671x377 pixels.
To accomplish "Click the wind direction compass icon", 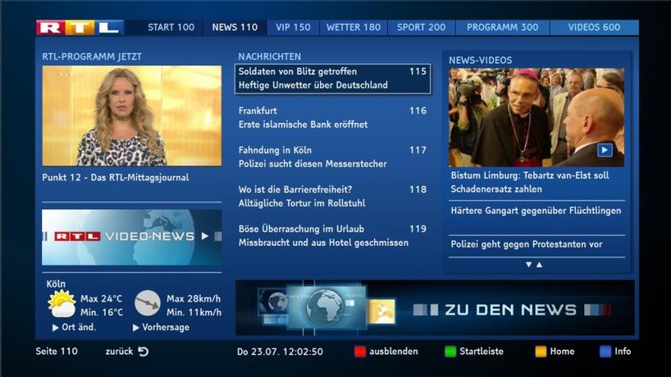I will coord(148,302).
